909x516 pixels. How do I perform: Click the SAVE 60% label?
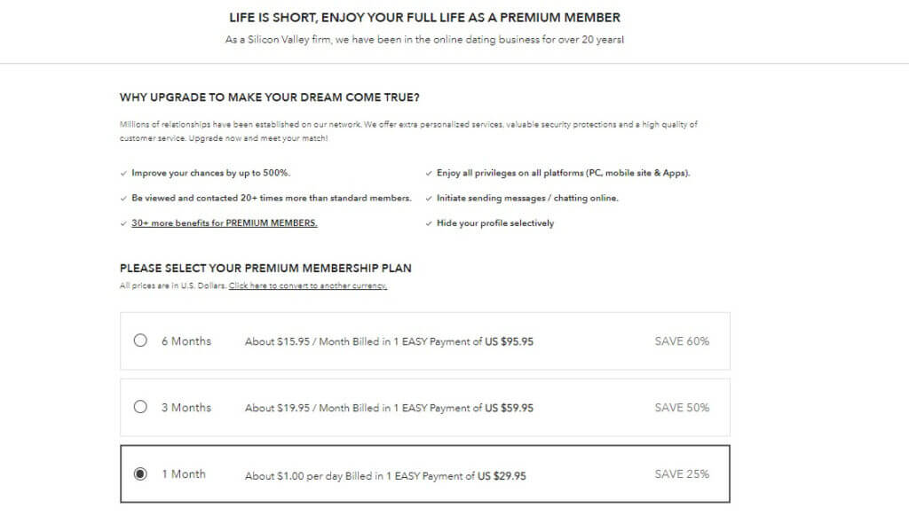pos(682,341)
